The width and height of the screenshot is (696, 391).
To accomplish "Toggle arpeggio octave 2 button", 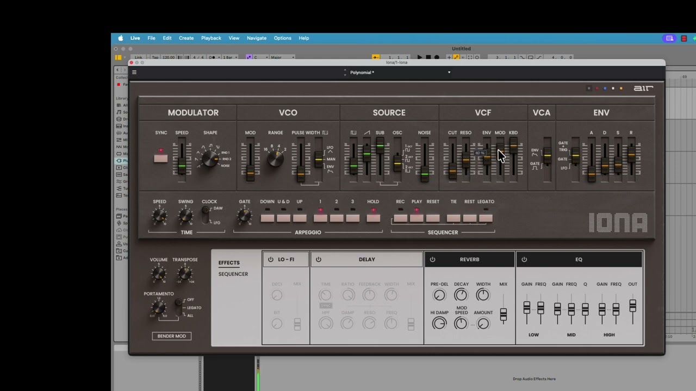I will coord(337,218).
